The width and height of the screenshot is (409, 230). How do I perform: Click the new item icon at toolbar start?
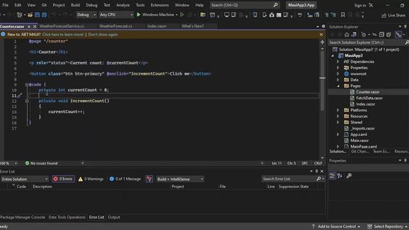[x=19, y=15]
